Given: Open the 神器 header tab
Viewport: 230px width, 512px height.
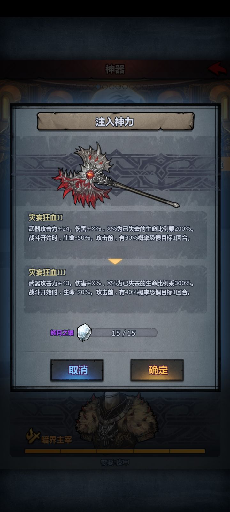Looking at the screenshot, I should pyautogui.click(x=115, y=69).
